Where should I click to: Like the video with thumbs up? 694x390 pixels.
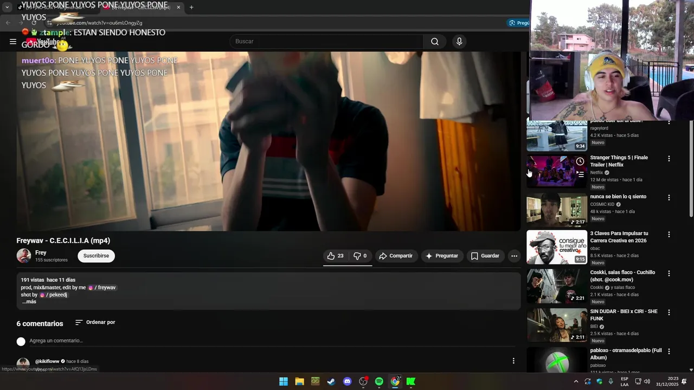pyautogui.click(x=336, y=256)
